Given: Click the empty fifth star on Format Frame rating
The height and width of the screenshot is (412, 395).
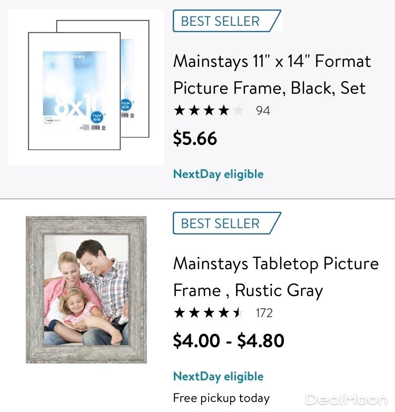Looking at the screenshot, I should coord(239,111).
